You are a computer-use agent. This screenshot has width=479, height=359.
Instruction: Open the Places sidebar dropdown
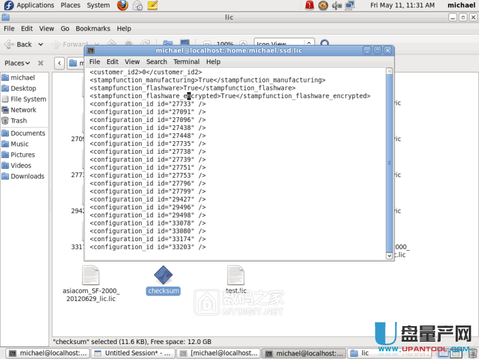pyautogui.click(x=17, y=63)
